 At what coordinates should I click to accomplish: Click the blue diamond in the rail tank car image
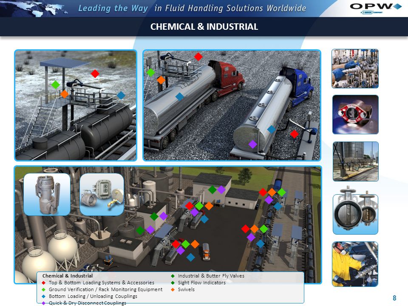(x=121, y=96)
